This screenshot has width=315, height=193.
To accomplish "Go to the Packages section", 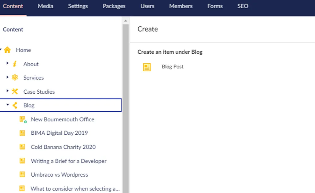I will coord(114,6).
